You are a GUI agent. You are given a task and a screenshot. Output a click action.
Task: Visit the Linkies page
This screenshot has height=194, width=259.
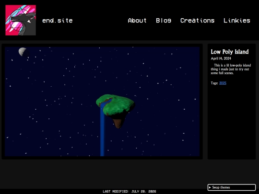pos(237,21)
